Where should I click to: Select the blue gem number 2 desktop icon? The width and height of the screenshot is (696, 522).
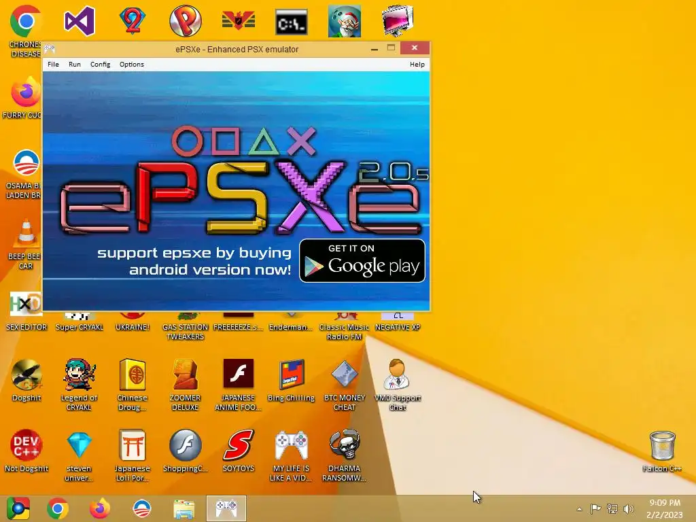(132, 21)
